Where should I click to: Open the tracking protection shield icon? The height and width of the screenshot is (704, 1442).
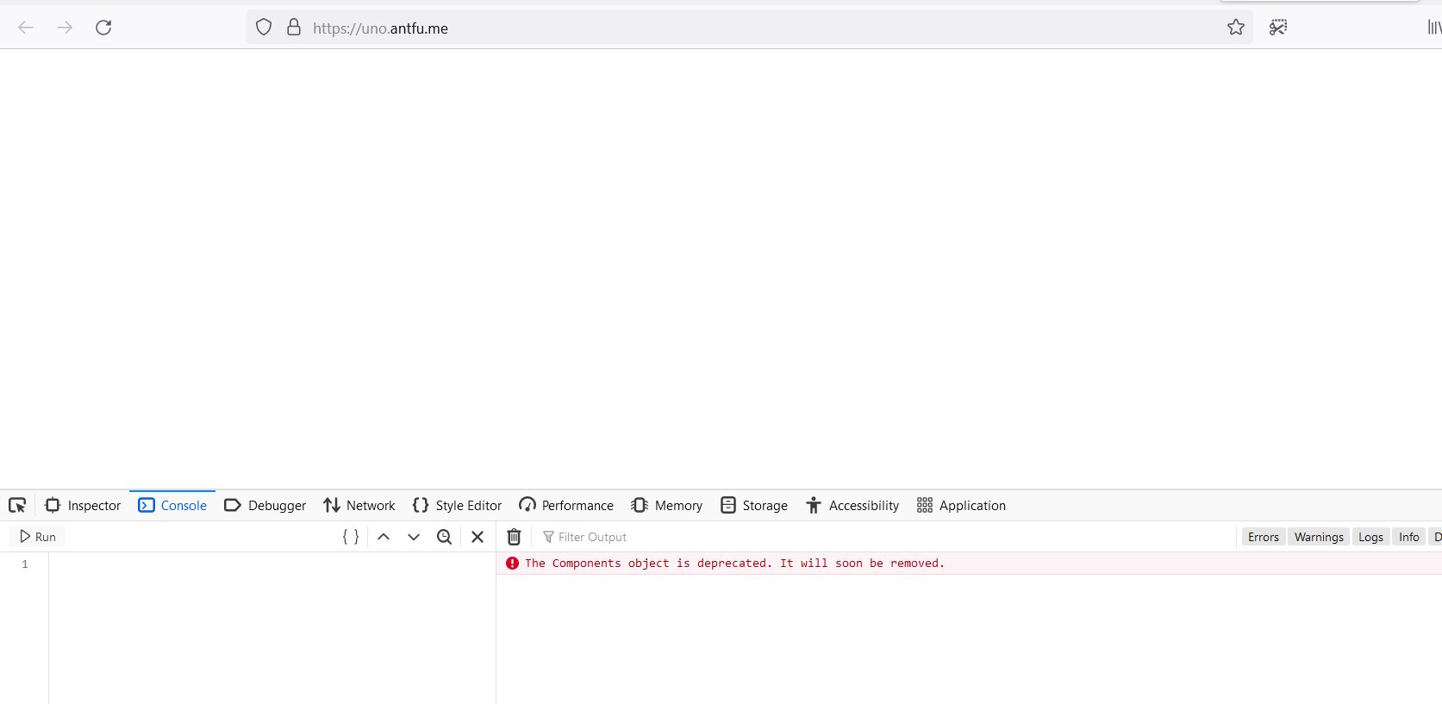coord(264,28)
